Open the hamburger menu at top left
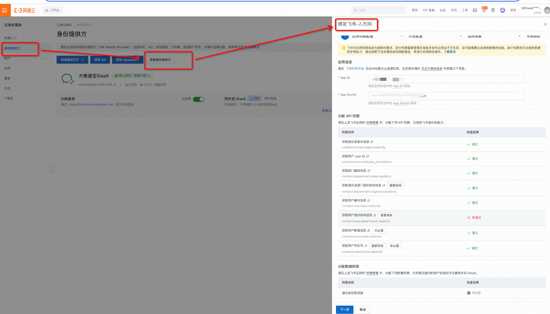Viewport: 550px width, 314px height. (5, 10)
